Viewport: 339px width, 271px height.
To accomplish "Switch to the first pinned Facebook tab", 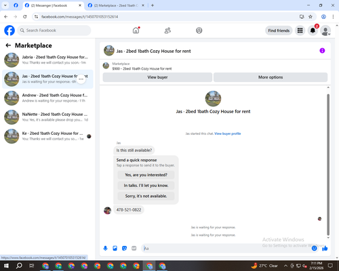I will click(16, 5).
